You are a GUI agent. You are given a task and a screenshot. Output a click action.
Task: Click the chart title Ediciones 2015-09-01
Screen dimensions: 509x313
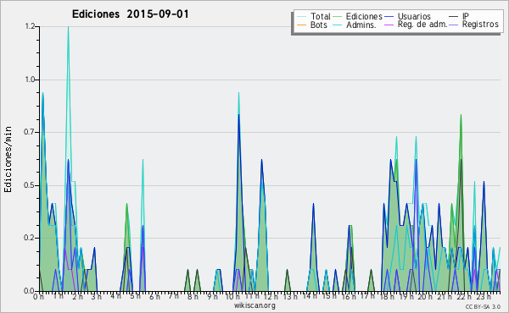[130, 14]
